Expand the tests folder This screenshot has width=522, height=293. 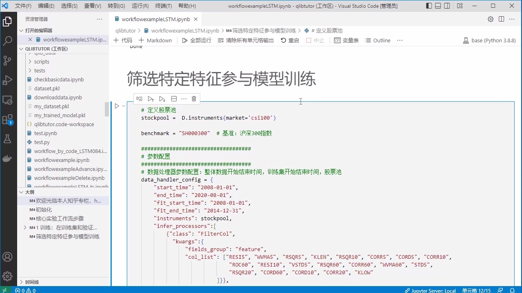point(40,70)
